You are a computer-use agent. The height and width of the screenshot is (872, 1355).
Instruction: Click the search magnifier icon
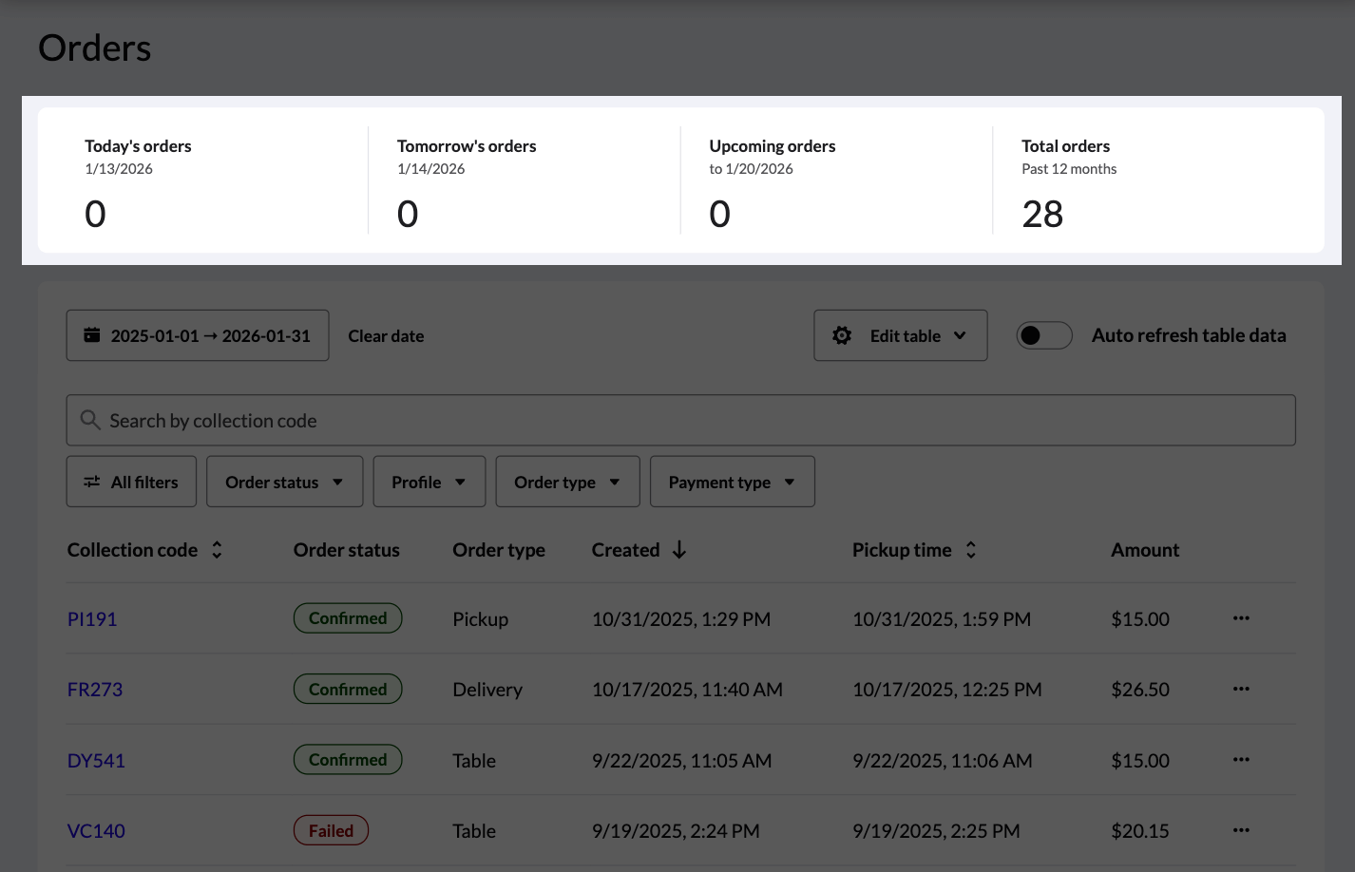tap(90, 420)
